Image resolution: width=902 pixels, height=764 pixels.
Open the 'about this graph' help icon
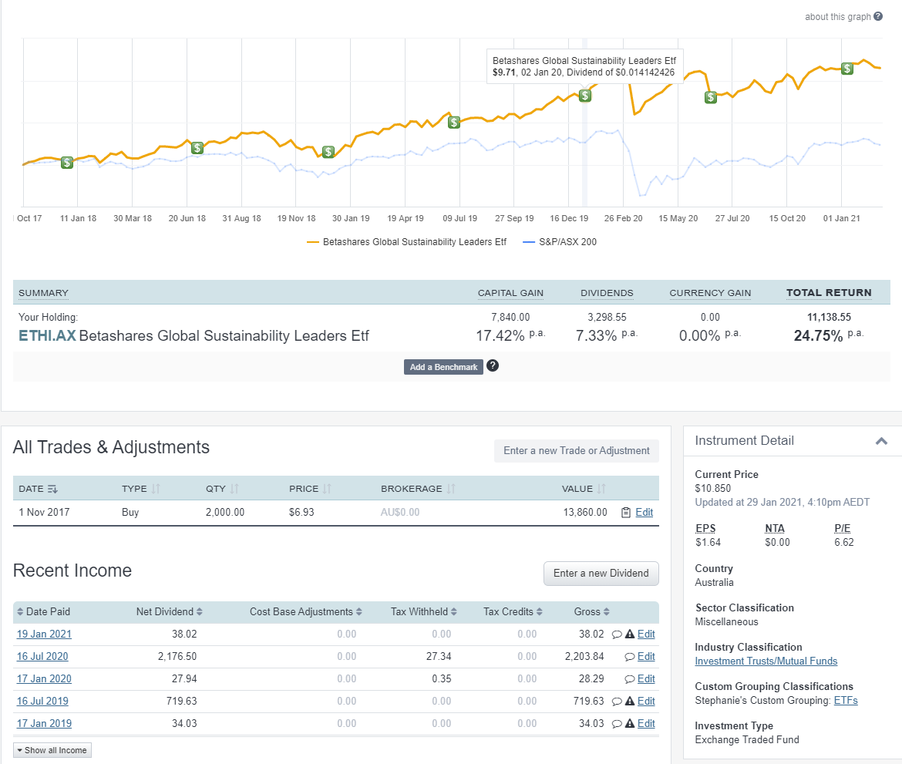click(x=879, y=16)
